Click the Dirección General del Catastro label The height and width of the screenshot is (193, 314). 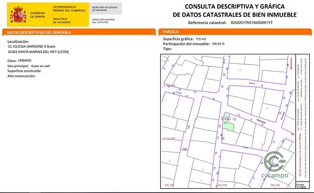pyautogui.click(x=103, y=21)
